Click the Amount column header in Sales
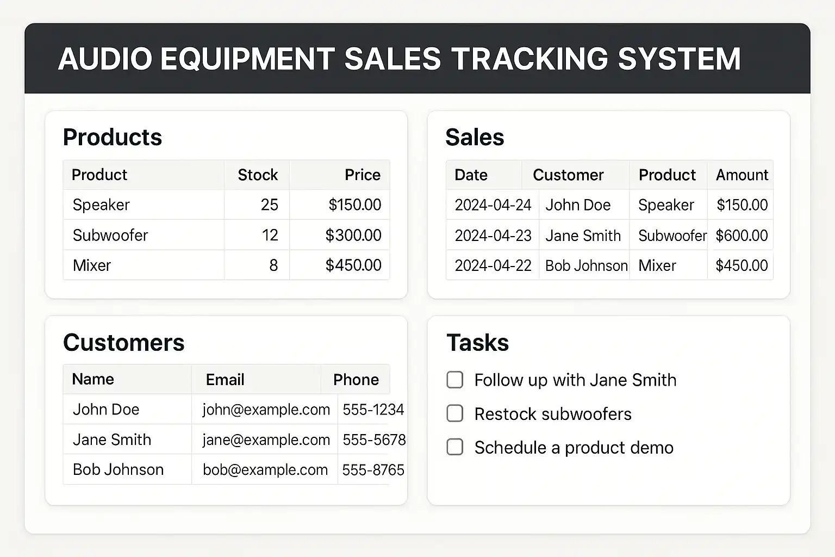 coord(741,175)
